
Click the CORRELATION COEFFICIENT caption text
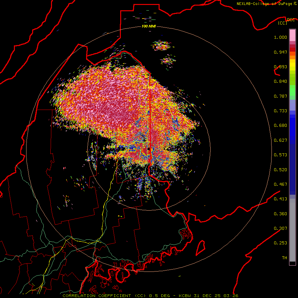tap(97, 296)
